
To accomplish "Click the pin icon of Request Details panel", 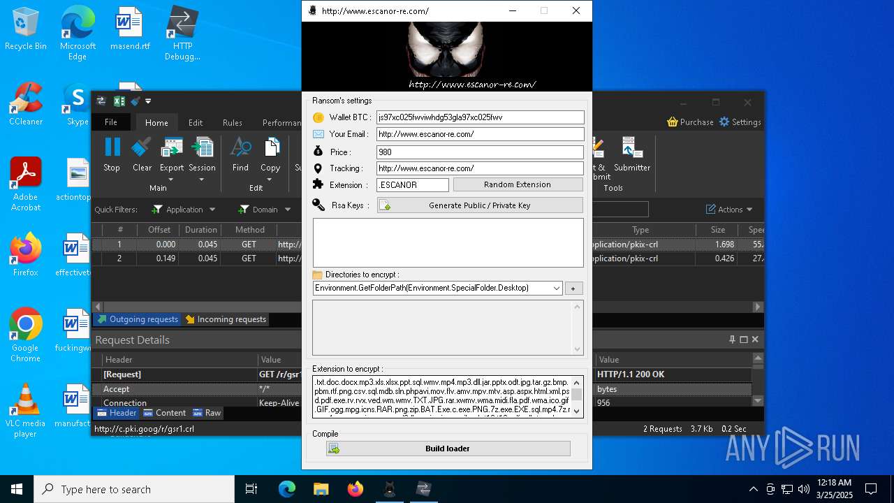I will [732, 340].
